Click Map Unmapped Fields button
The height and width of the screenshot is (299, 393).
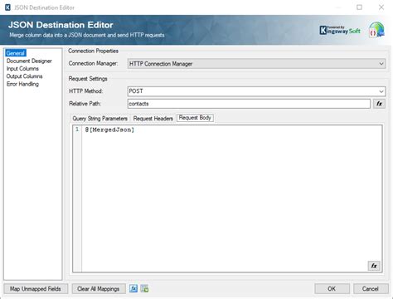[36, 289]
